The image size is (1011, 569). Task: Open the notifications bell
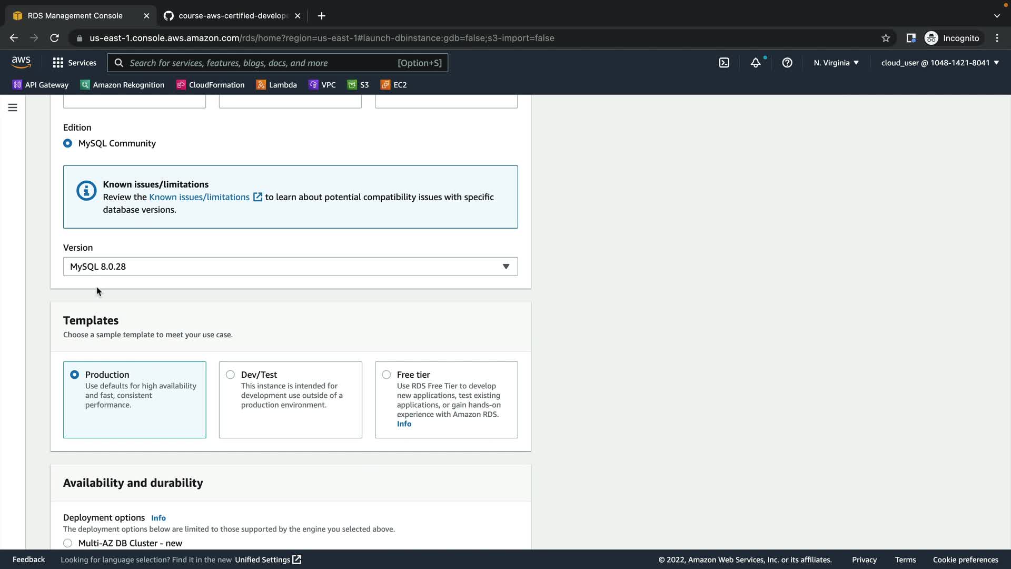(756, 63)
